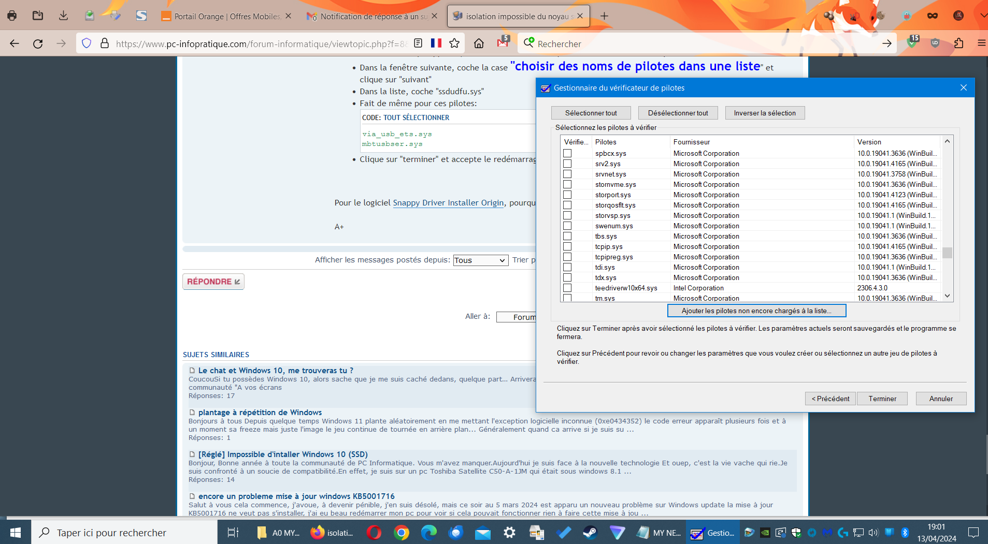988x544 pixels.
Task: Click the driver list scrollbar thumb
Action: (x=947, y=253)
